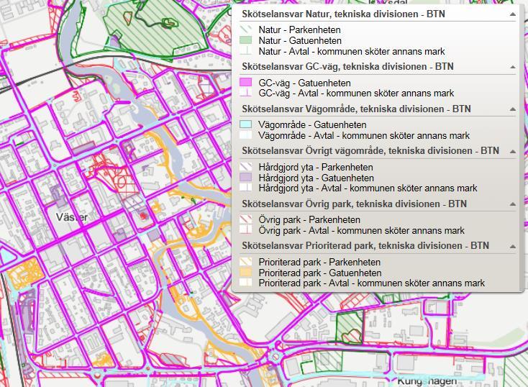The height and width of the screenshot is (387, 528).
Task: Select 'Hårdgjord yta - Avtal - kommunen sköter annans mark'
Action: coord(368,188)
